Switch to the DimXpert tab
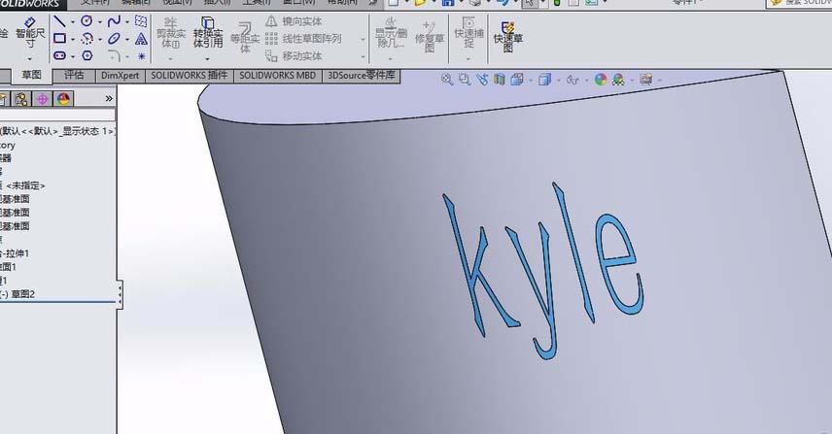Screen dimensions: 832x434 point(120,76)
